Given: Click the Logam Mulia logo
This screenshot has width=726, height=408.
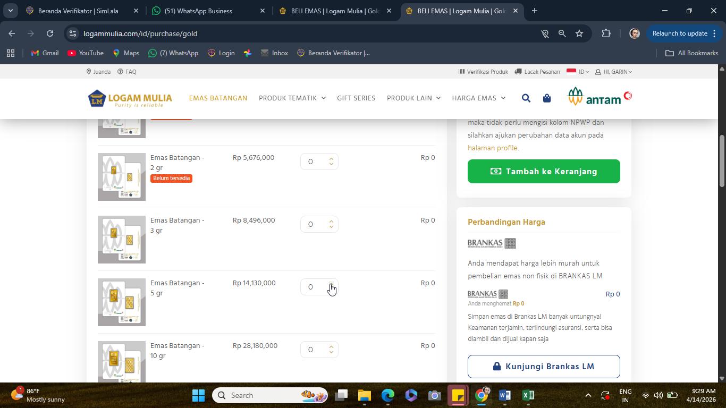Looking at the screenshot, I should tap(130, 98).
